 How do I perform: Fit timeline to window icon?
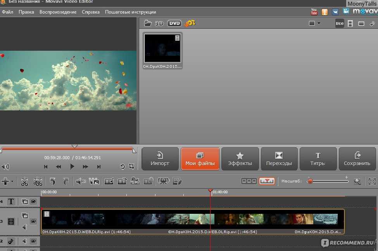point(357,181)
